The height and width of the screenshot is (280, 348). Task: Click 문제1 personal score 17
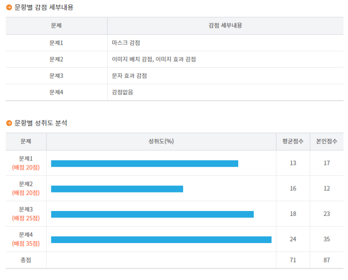click(327, 163)
